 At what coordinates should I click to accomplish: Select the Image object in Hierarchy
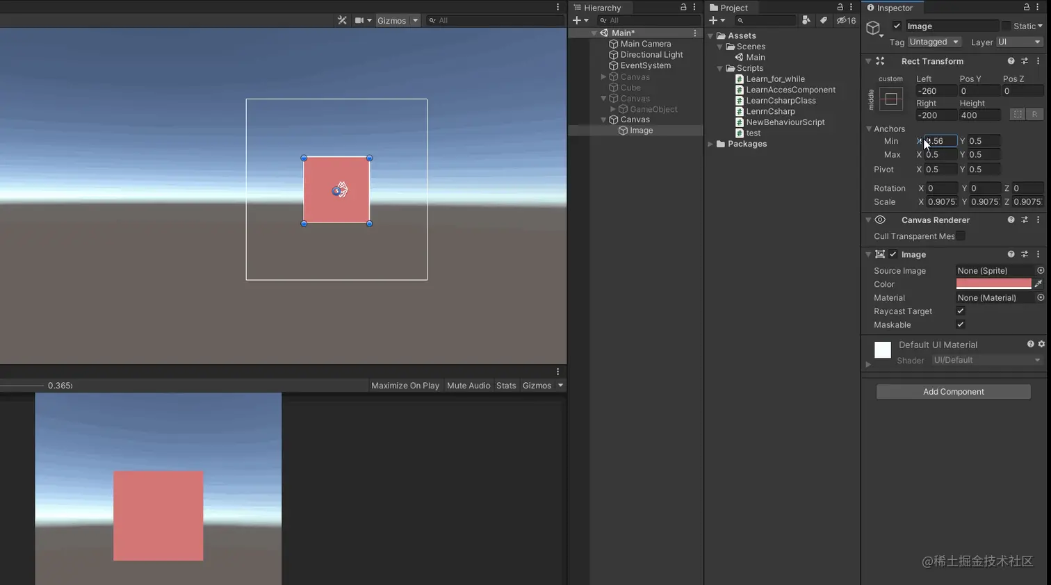[x=641, y=131]
